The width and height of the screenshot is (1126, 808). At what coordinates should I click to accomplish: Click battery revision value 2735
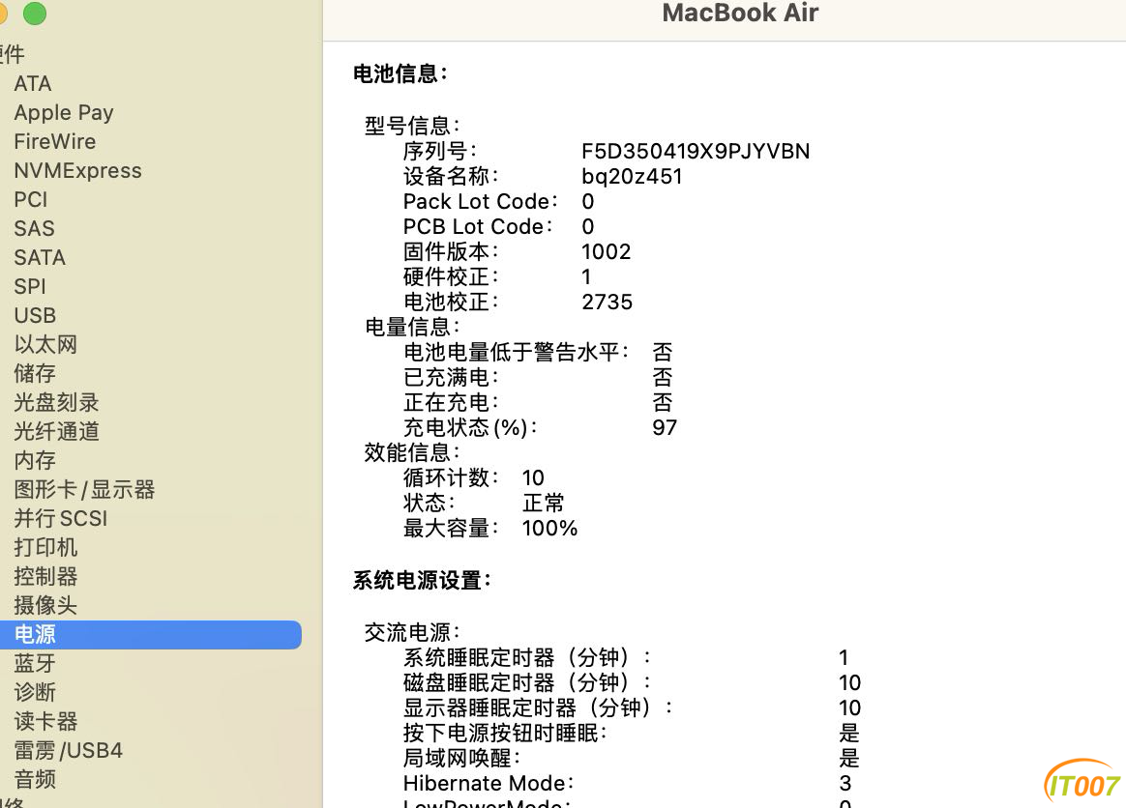click(x=607, y=303)
